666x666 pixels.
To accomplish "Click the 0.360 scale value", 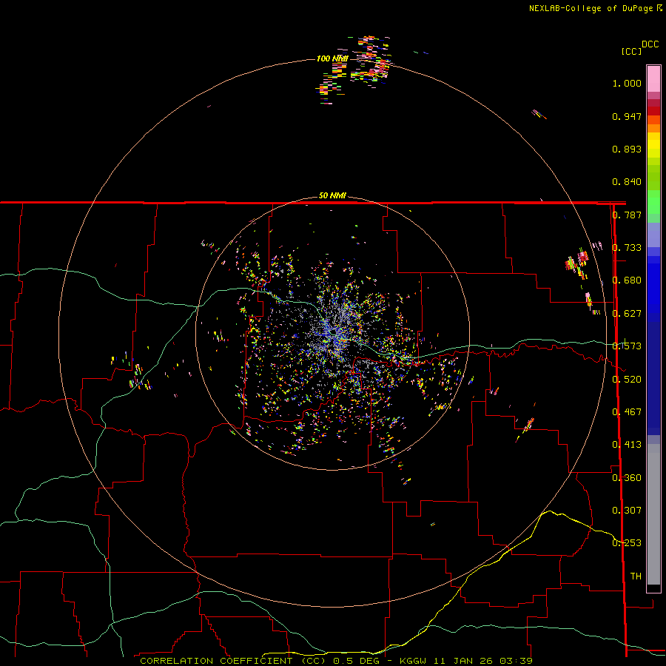I will click(x=627, y=478).
